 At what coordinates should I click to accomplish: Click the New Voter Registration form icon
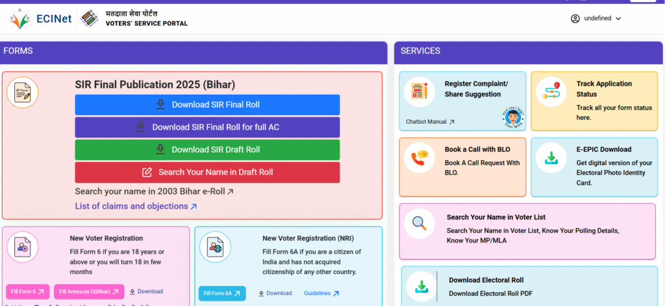click(x=23, y=247)
